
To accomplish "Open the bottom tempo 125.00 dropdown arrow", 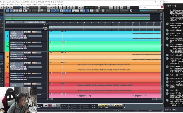I will [67, 106].
